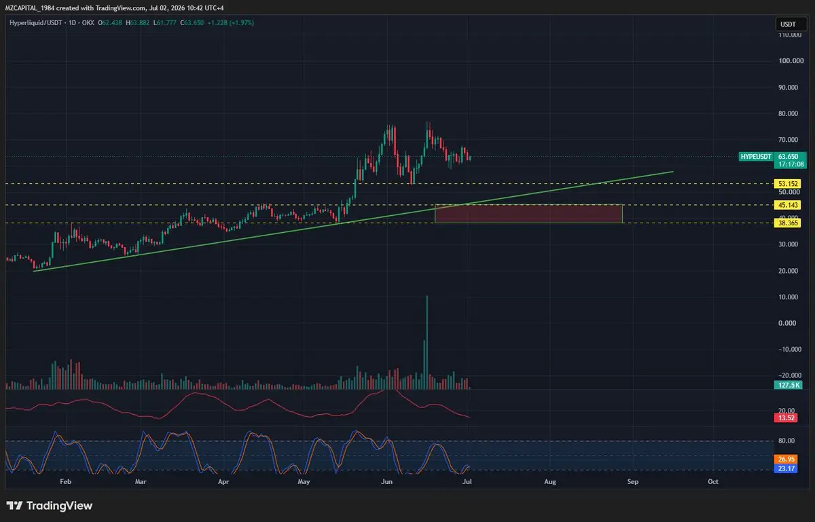
Task: Click the 26.95 stochastic value label
Action: (786, 459)
